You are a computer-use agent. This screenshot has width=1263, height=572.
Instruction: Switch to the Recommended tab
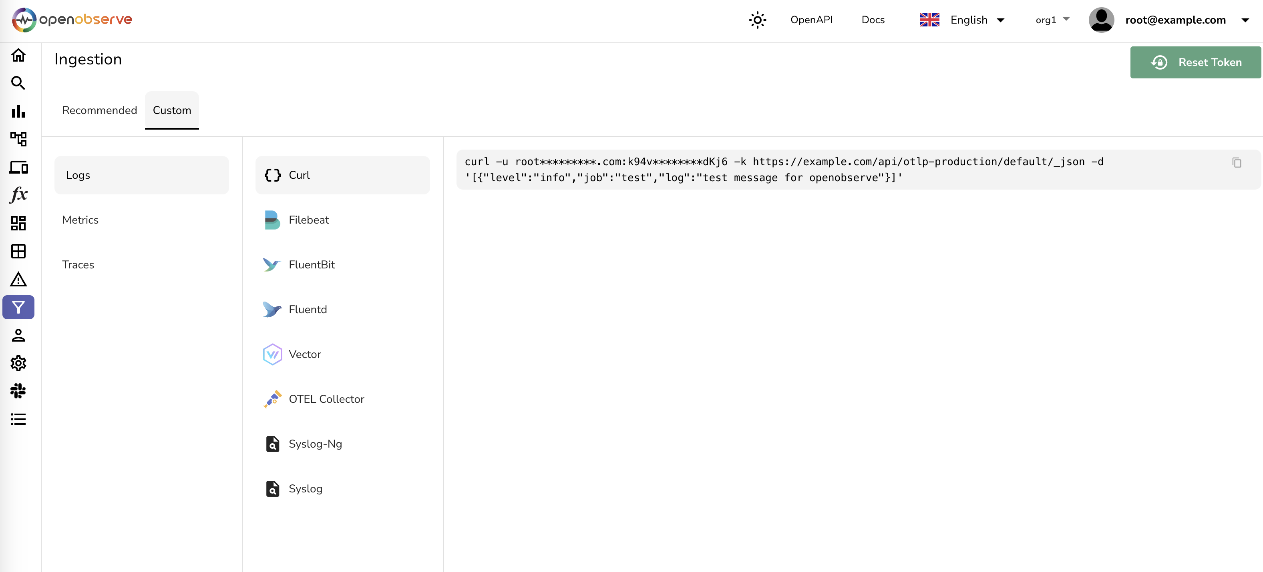(100, 110)
